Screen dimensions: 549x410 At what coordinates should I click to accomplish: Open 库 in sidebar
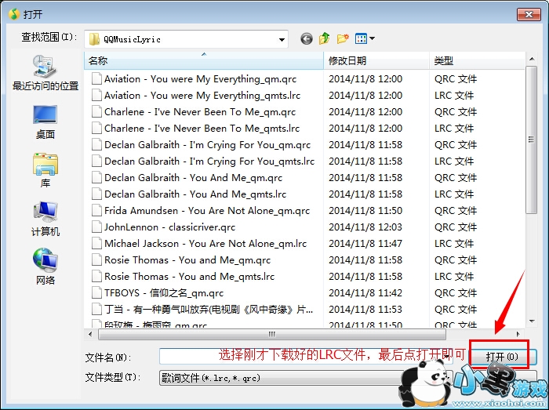[x=45, y=170]
